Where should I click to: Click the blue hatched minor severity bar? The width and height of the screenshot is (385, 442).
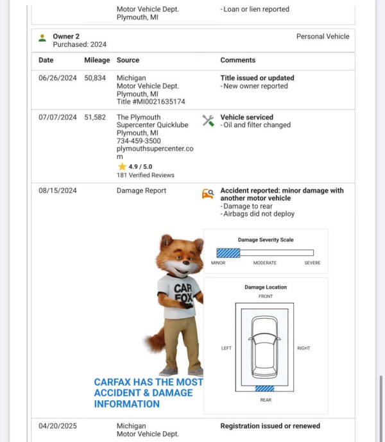(228, 253)
